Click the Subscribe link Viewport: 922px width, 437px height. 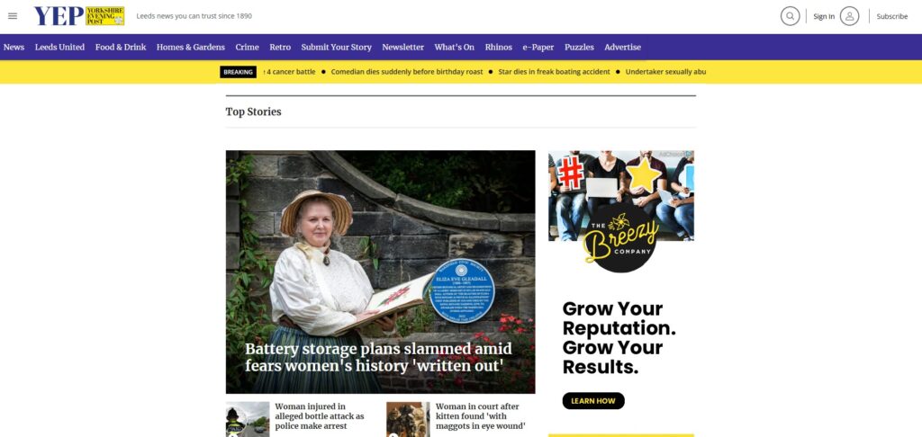coord(892,16)
